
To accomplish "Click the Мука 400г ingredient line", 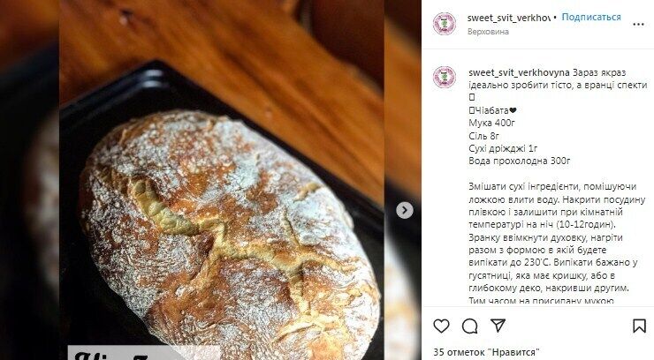I will click(x=491, y=123).
